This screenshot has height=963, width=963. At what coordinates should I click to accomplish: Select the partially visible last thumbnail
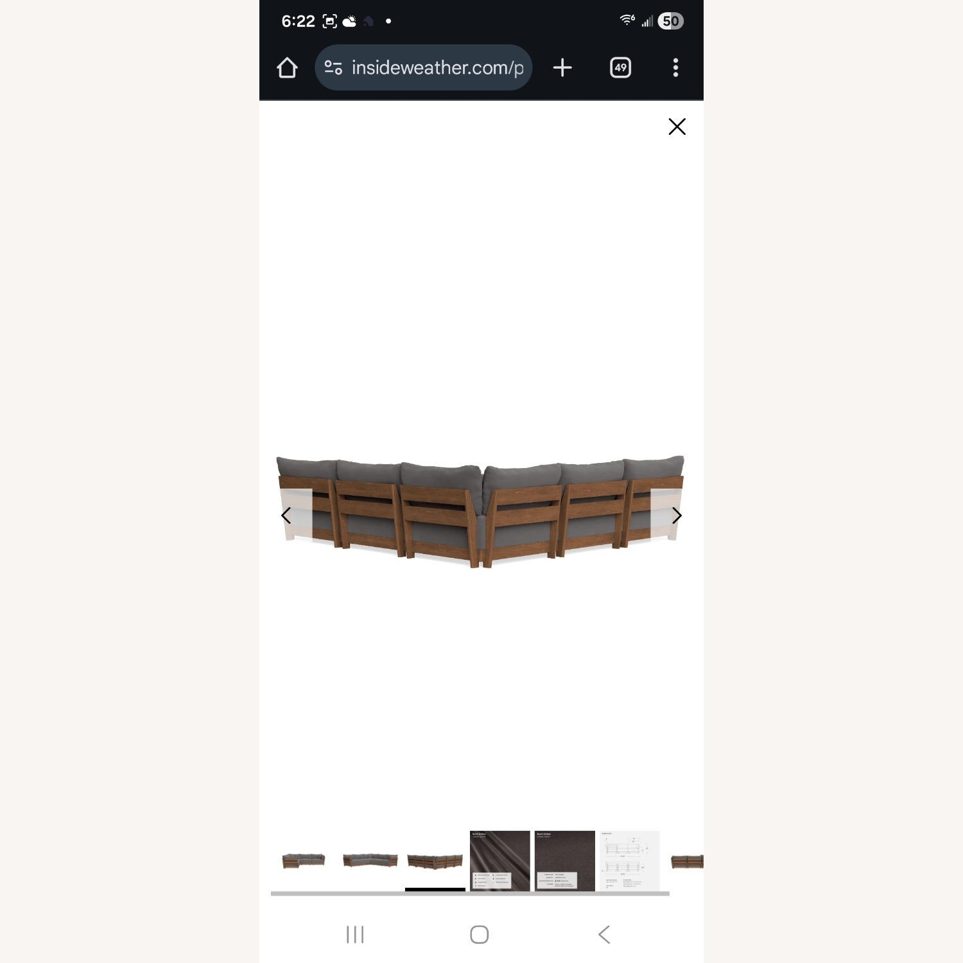tap(686, 861)
